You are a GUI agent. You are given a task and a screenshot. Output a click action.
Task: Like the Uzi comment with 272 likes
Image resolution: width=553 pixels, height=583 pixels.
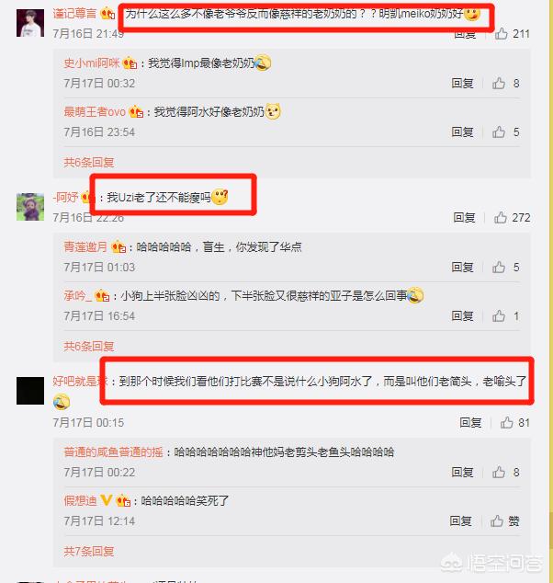pyautogui.click(x=501, y=218)
